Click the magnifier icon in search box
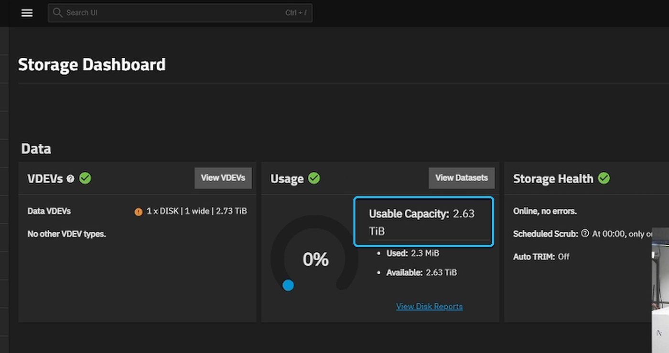669x353 pixels. (58, 13)
